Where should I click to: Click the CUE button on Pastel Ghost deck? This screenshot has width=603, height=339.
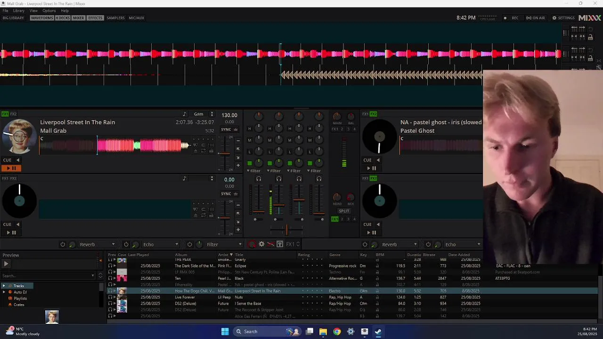(x=367, y=160)
